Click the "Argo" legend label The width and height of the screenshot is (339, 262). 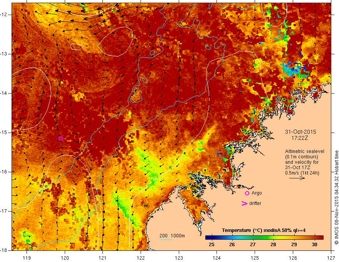tap(257, 193)
